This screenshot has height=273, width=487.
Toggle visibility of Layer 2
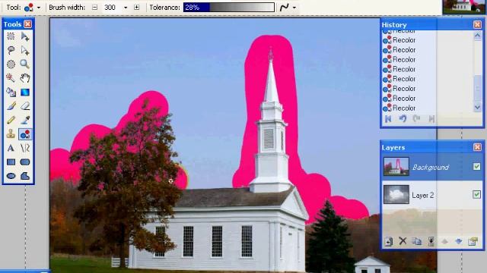click(x=477, y=194)
